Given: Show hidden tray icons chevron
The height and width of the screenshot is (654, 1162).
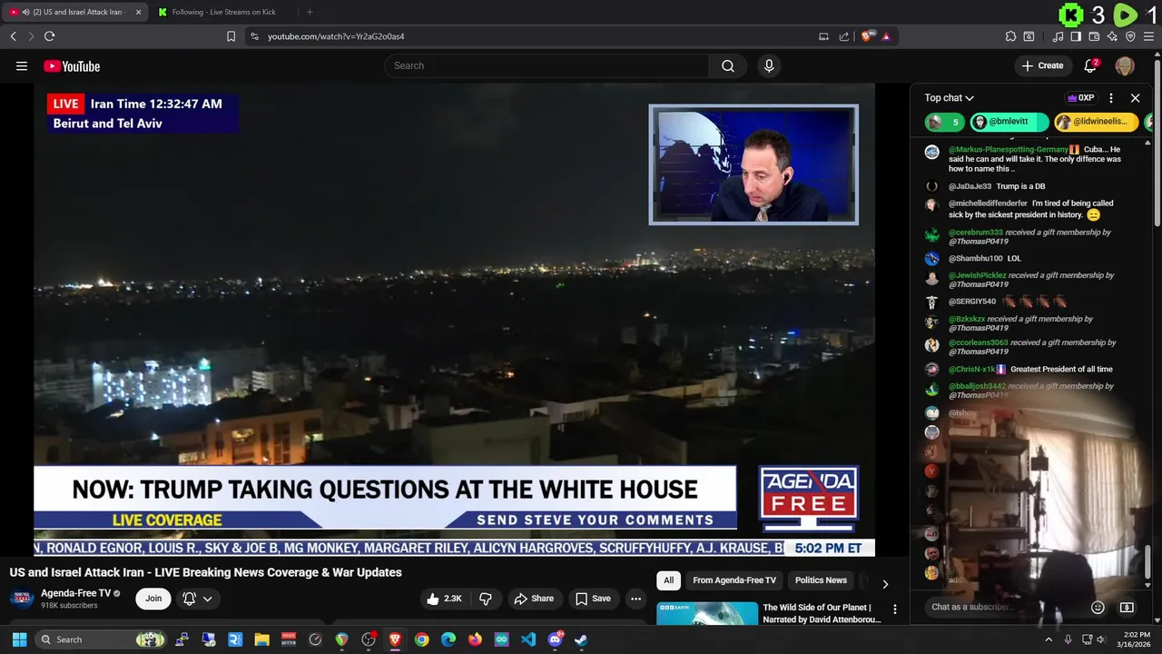Looking at the screenshot, I should 1048,639.
